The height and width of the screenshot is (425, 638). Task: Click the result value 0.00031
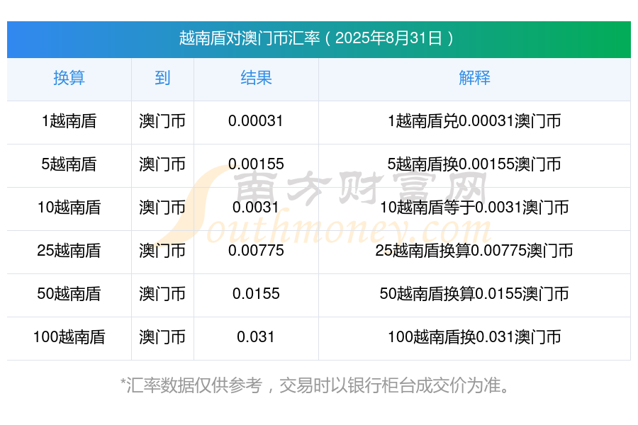click(256, 121)
